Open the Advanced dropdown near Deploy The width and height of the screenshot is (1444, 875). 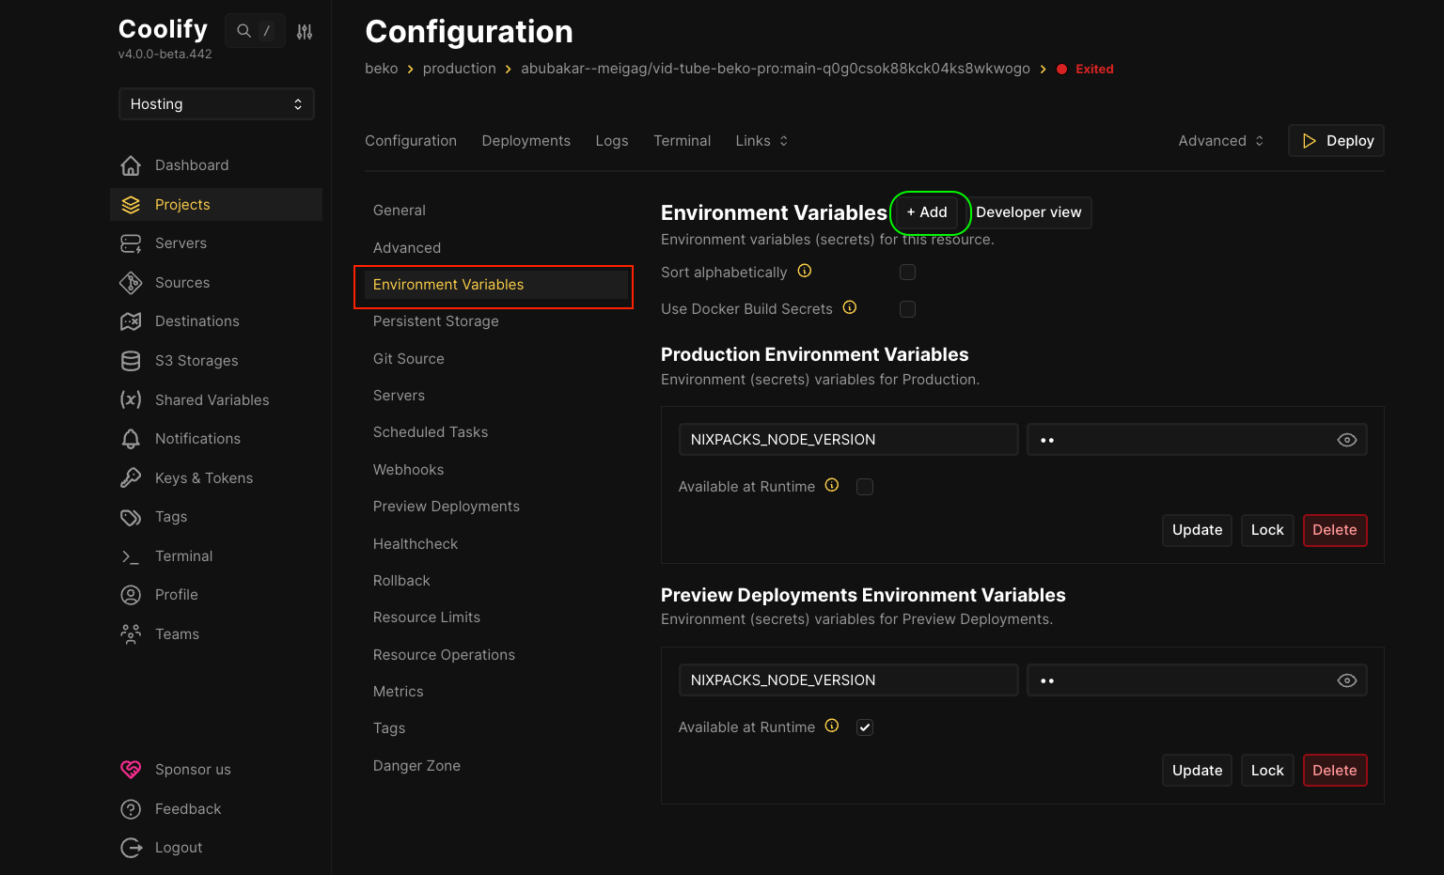point(1219,140)
